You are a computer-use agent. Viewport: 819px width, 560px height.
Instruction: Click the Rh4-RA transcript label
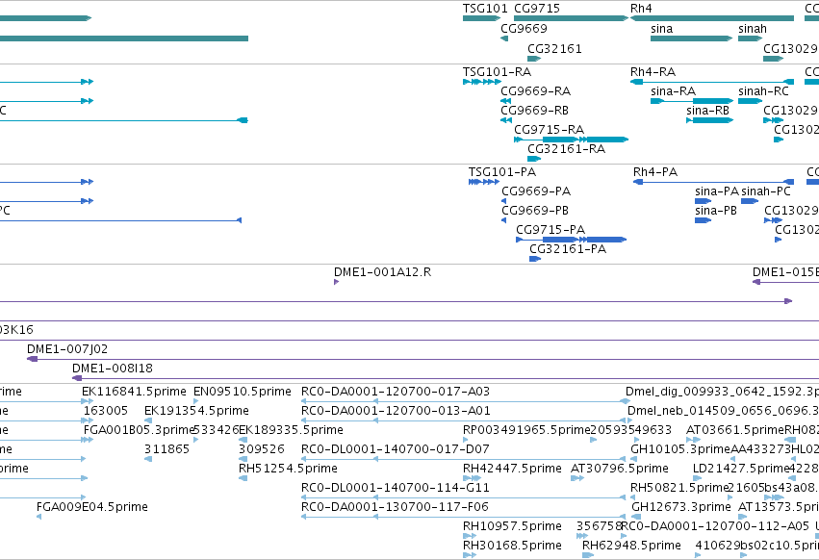point(653,71)
